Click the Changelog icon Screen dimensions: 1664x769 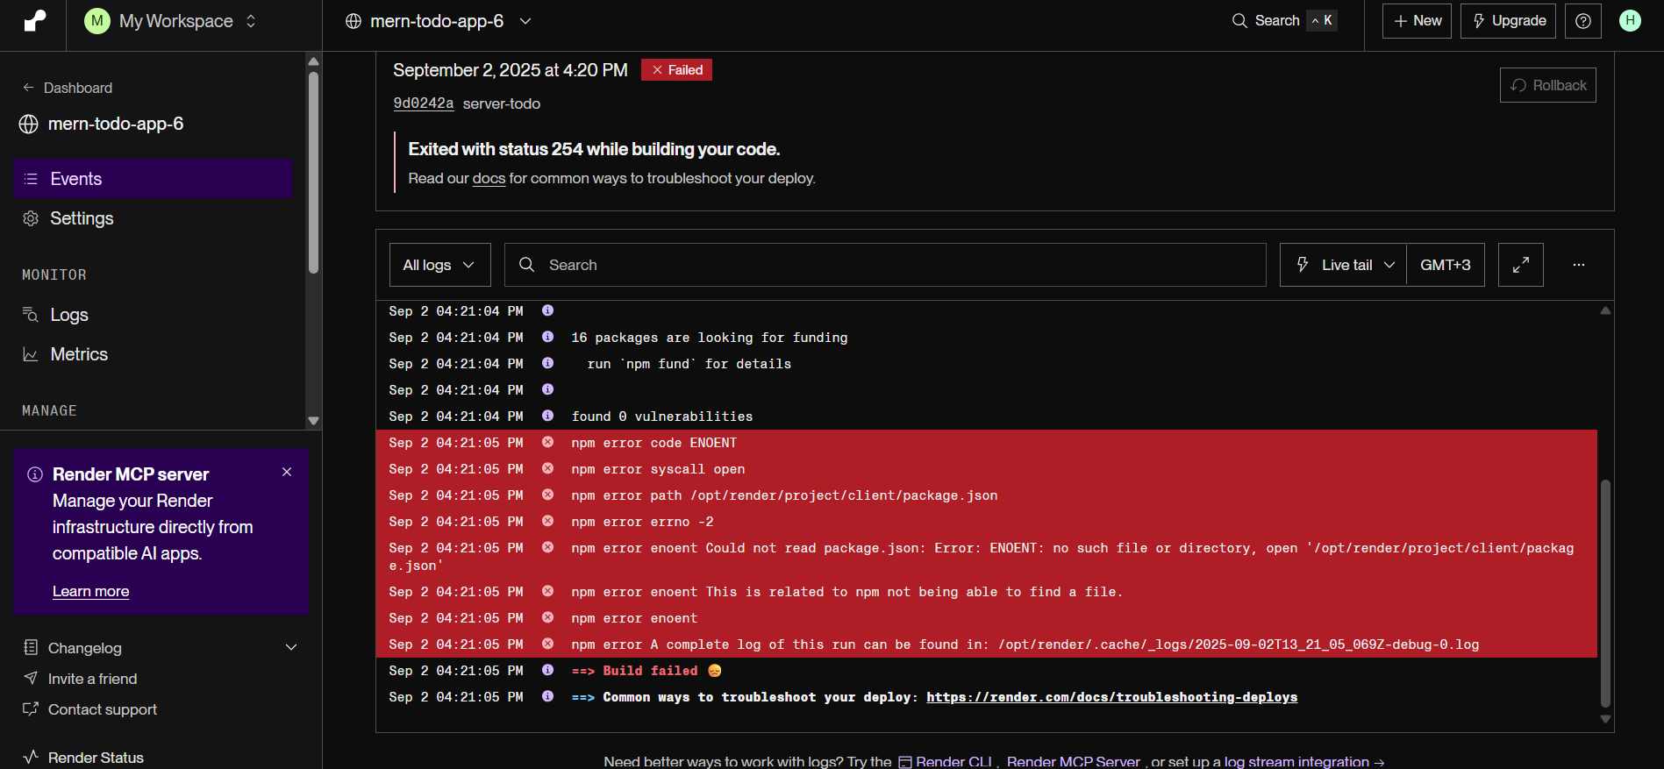31,648
